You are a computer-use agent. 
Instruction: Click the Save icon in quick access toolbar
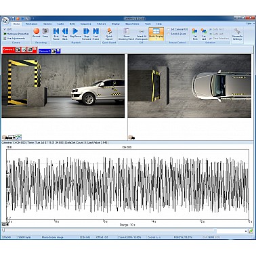pyautogui.click(x=13, y=18)
